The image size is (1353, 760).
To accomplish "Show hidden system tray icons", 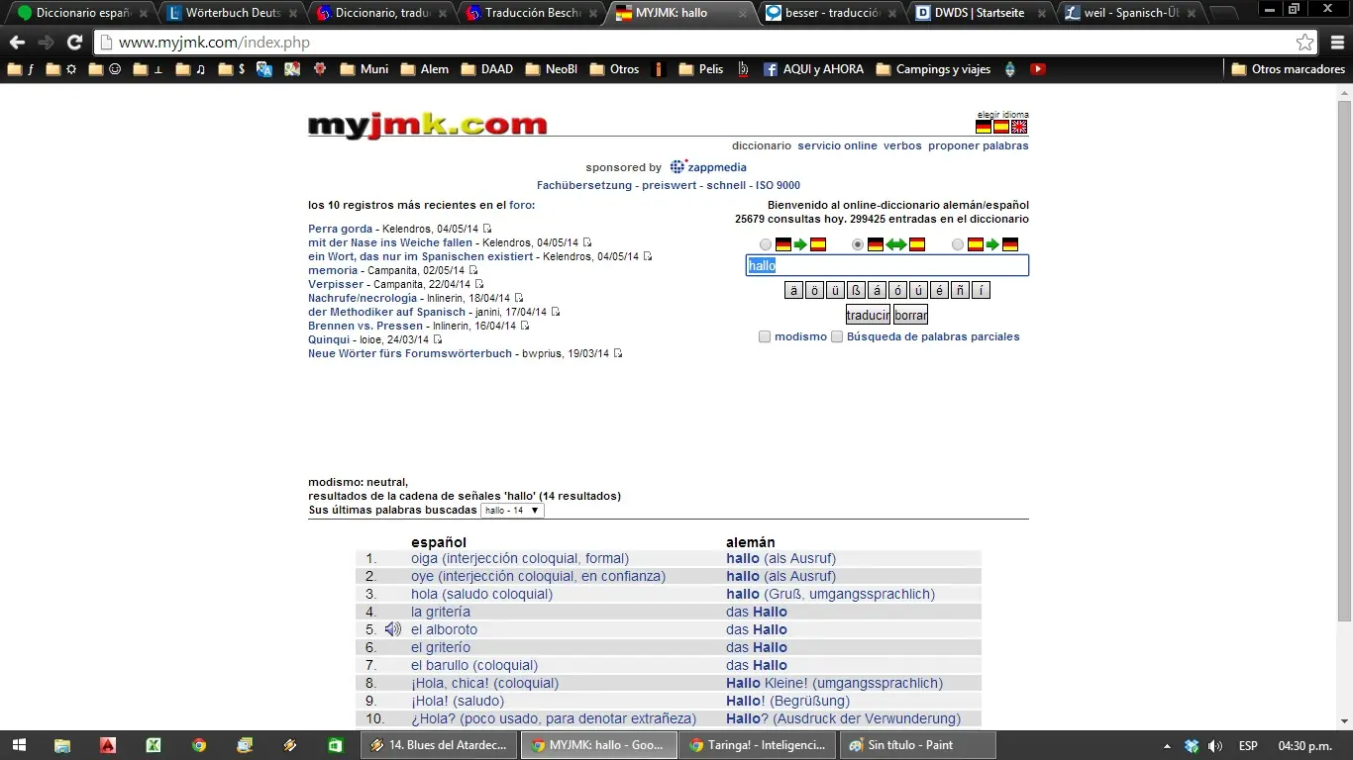I will pyautogui.click(x=1167, y=745).
